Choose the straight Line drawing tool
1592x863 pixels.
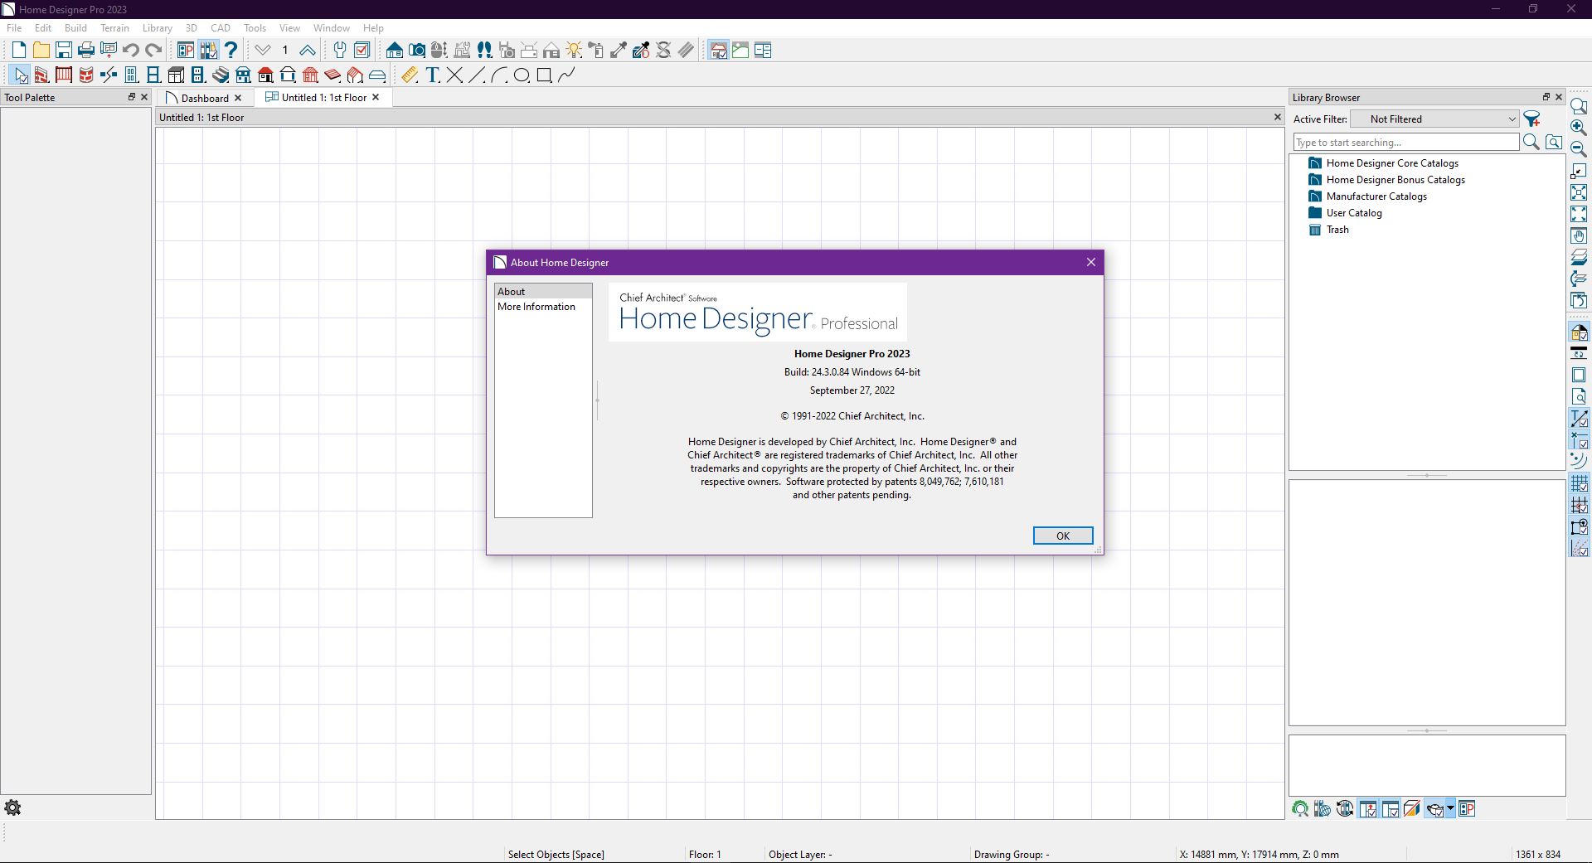point(477,75)
